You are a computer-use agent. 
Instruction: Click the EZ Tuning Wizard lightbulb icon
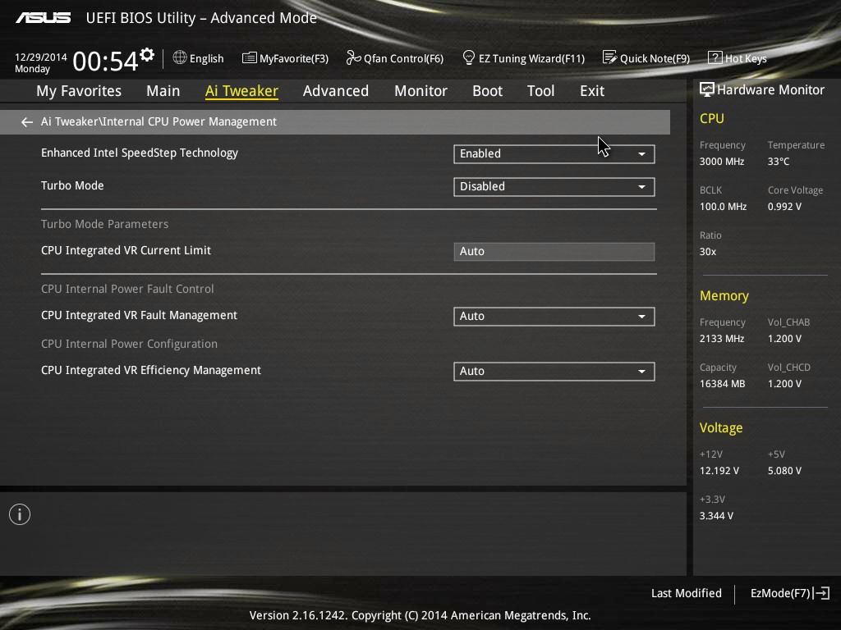(x=468, y=57)
